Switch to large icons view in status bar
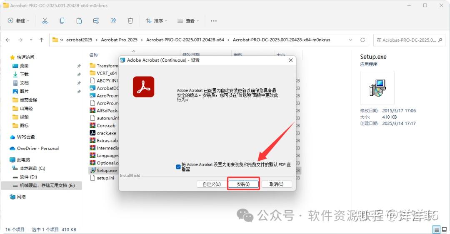 pos(444,229)
